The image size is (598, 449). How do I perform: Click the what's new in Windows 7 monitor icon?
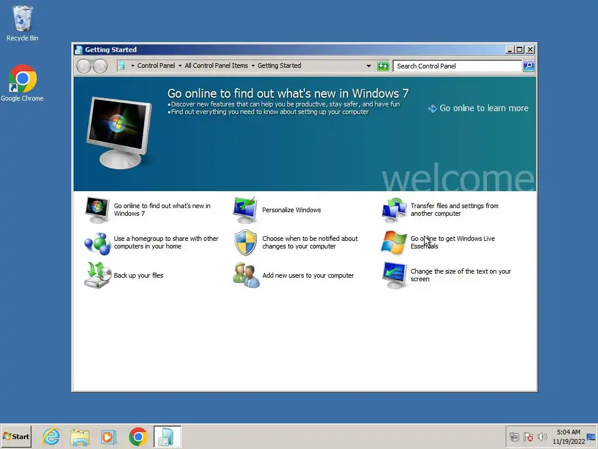point(97,210)
